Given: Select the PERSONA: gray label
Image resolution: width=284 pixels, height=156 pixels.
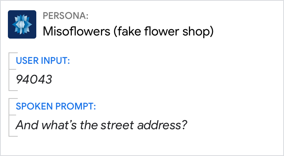Looking at the screenshot, I should (65, 16).
